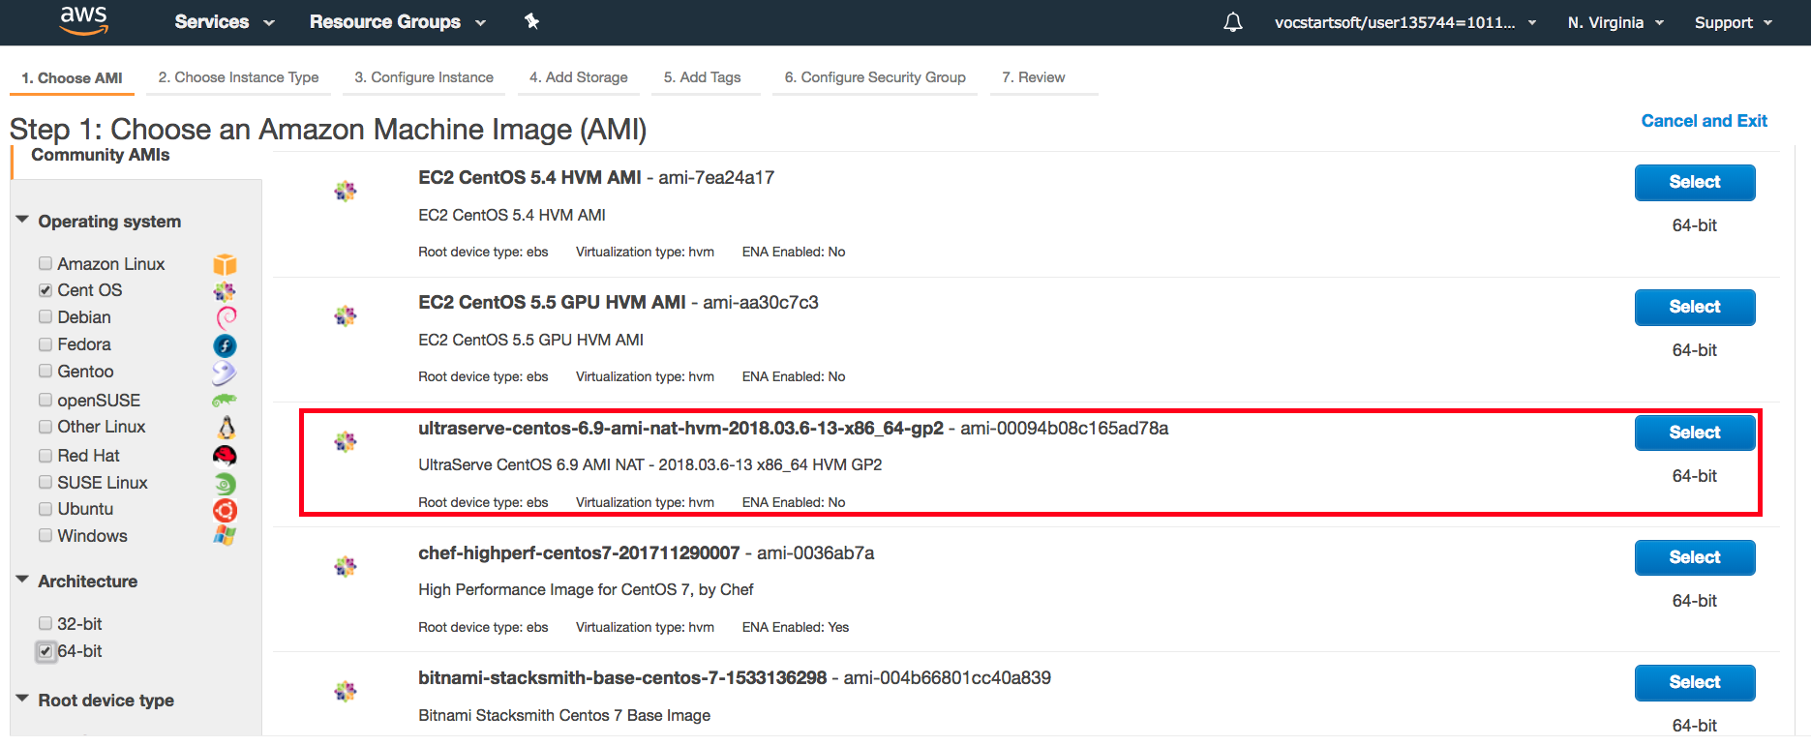Go to Add Tags step
The width and height of the screenshot is (1811, 746).
pyautogui.click(x=703, y=77)
